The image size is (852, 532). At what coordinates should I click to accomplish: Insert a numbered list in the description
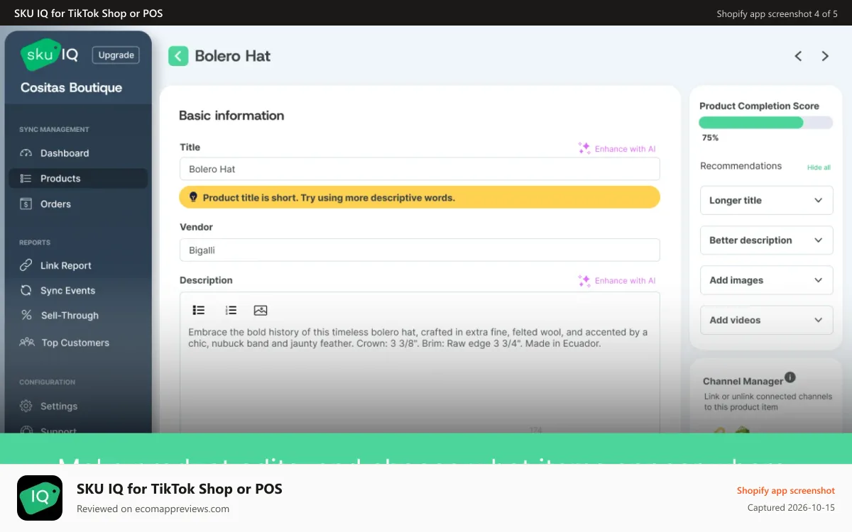(231, 310)
